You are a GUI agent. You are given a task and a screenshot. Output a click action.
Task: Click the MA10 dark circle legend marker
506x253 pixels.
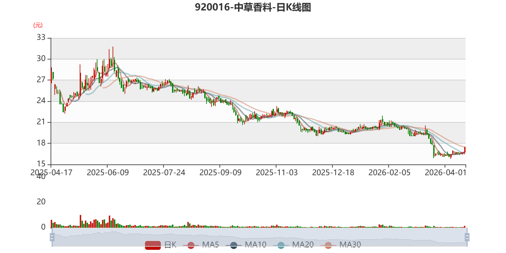[234, 245]
